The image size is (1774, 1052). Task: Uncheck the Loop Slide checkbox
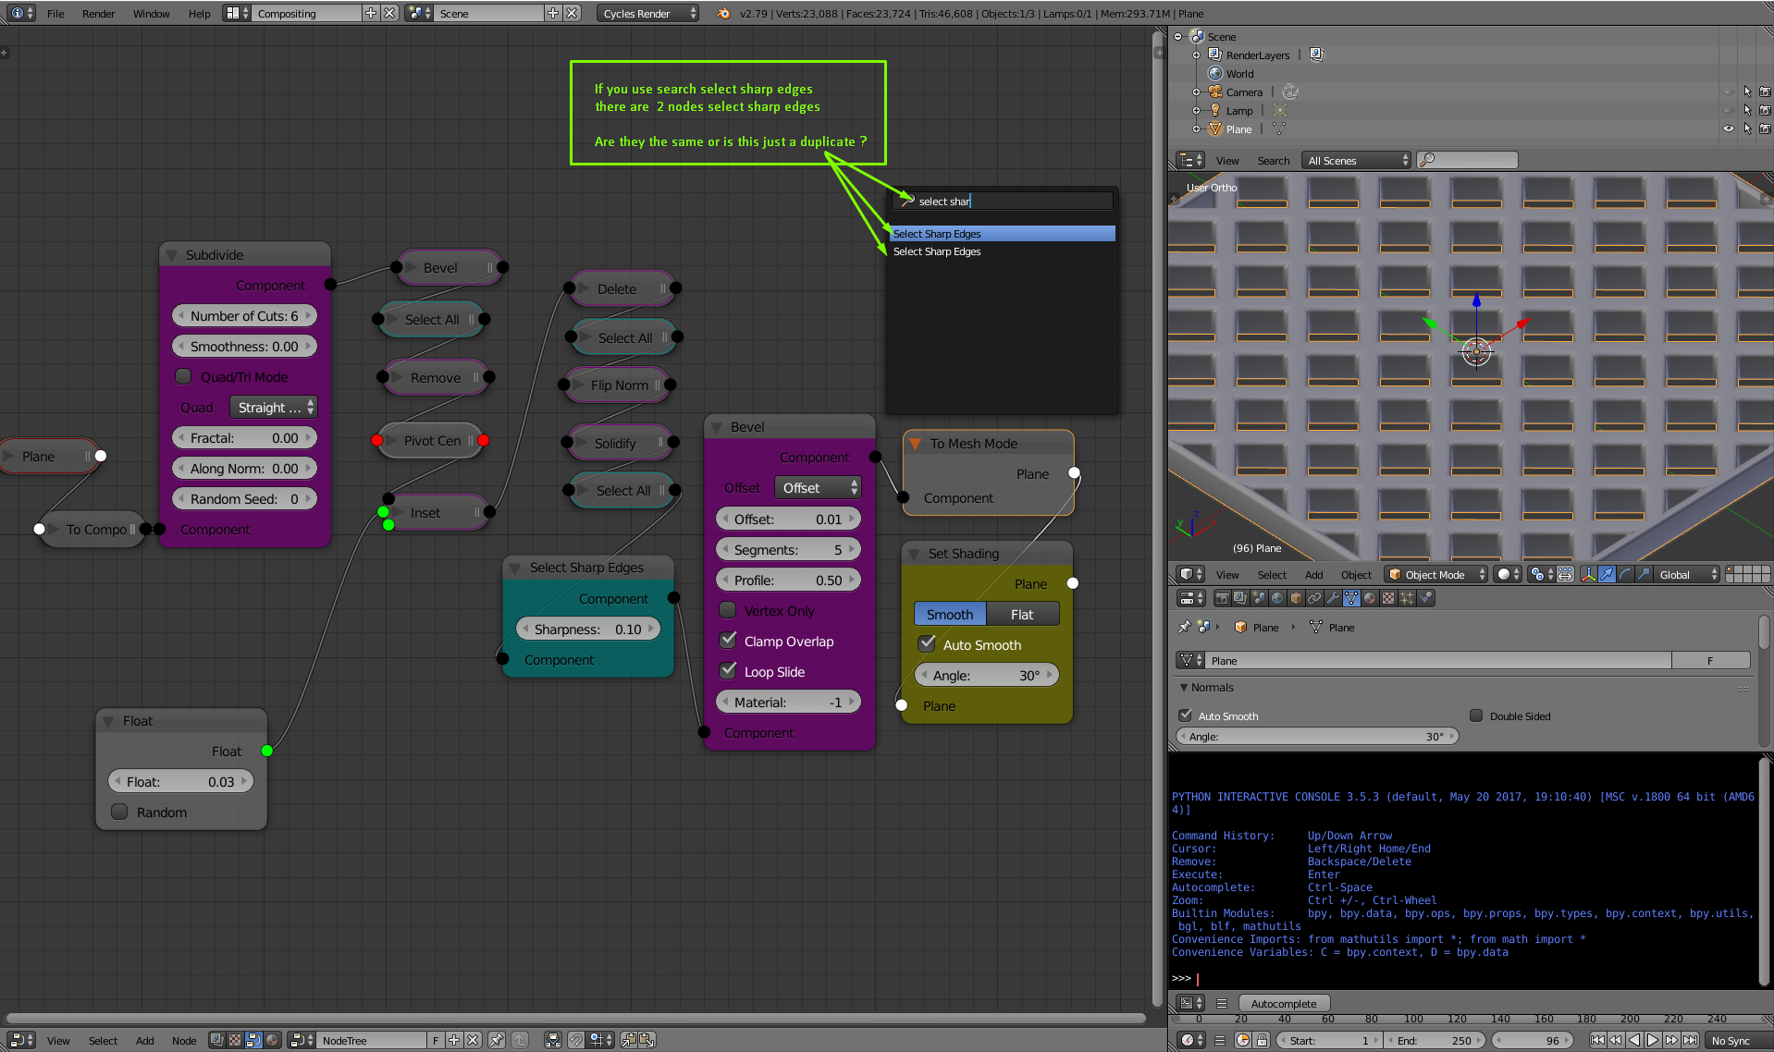(728, 670)
